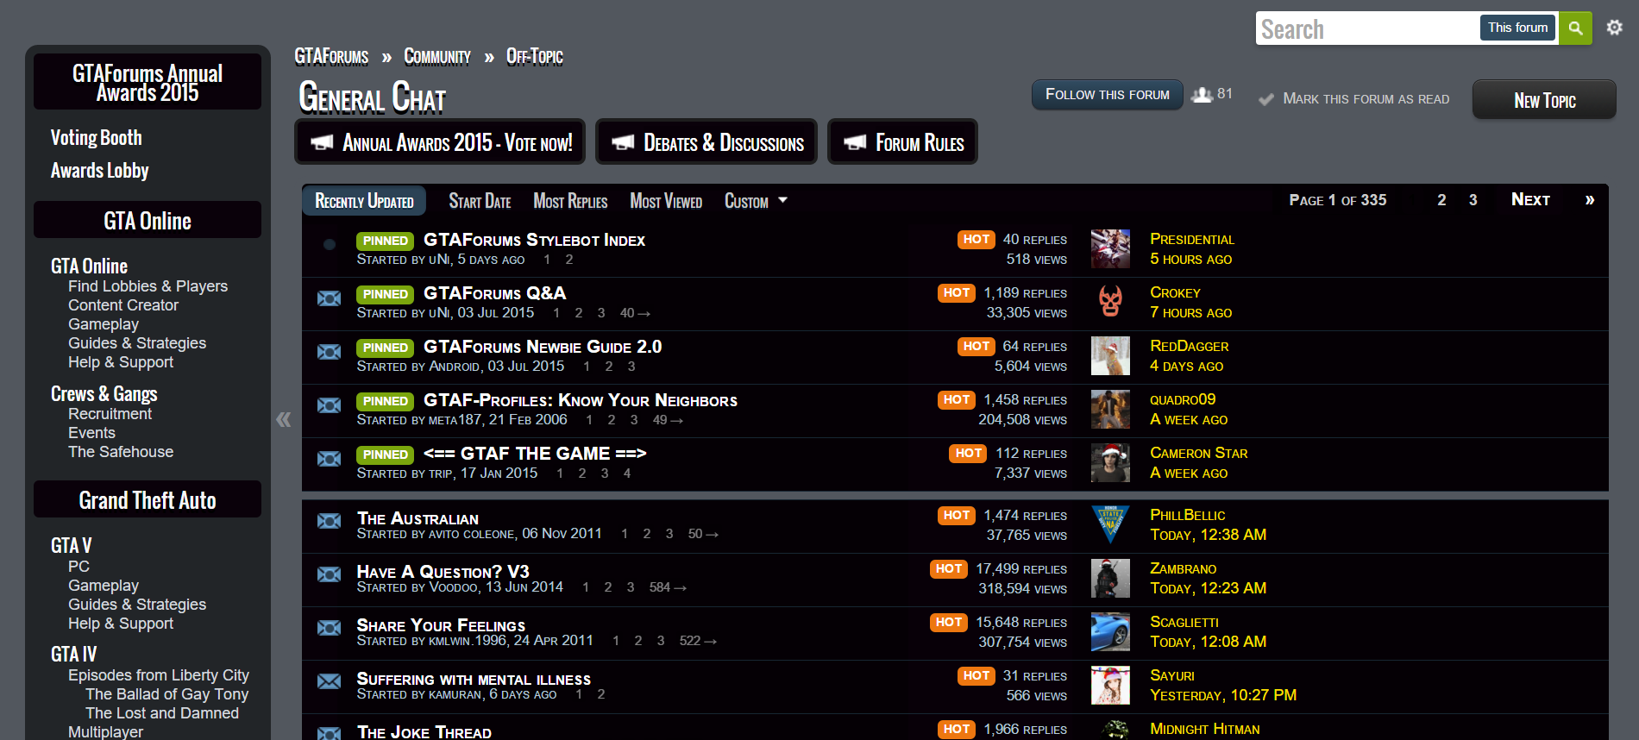1639x740 pixels.
Task: Go to Next page of topics
Action: 1530,200
